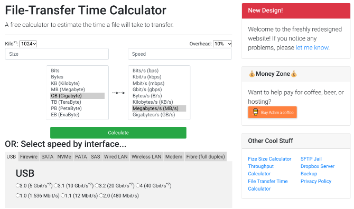Select USB 1.1 (12 Mbit/s) radio button
354x209 pixels.
point(63,195)
